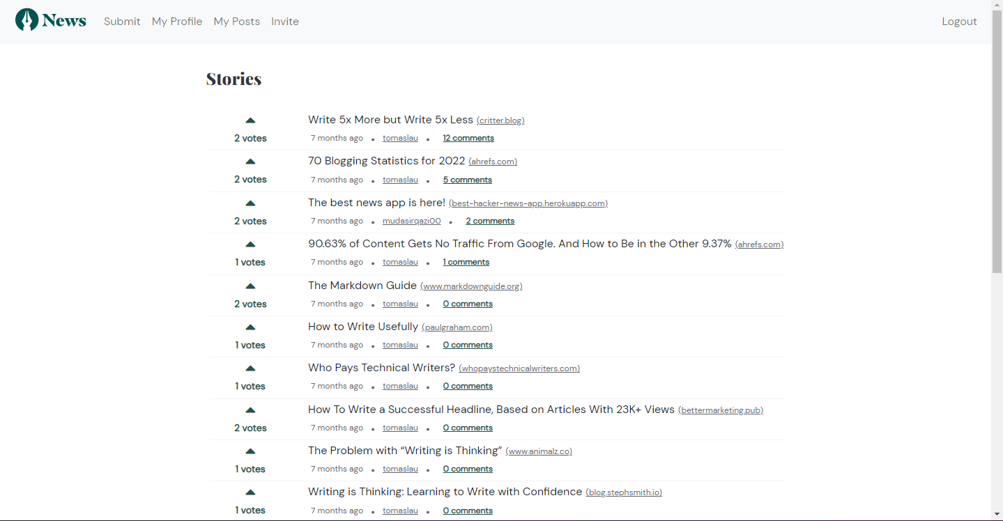Viewport: 1003px width, 521px height.
Task: Open 0 comments under Who Pays Technical Writers?
Action: (x=468, y=386)
